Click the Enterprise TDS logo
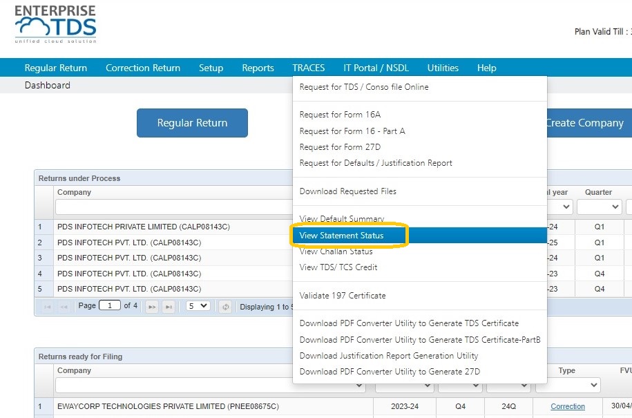Viewport: 632px width, 418px height. pyautogui.click(x=56, y=24)
